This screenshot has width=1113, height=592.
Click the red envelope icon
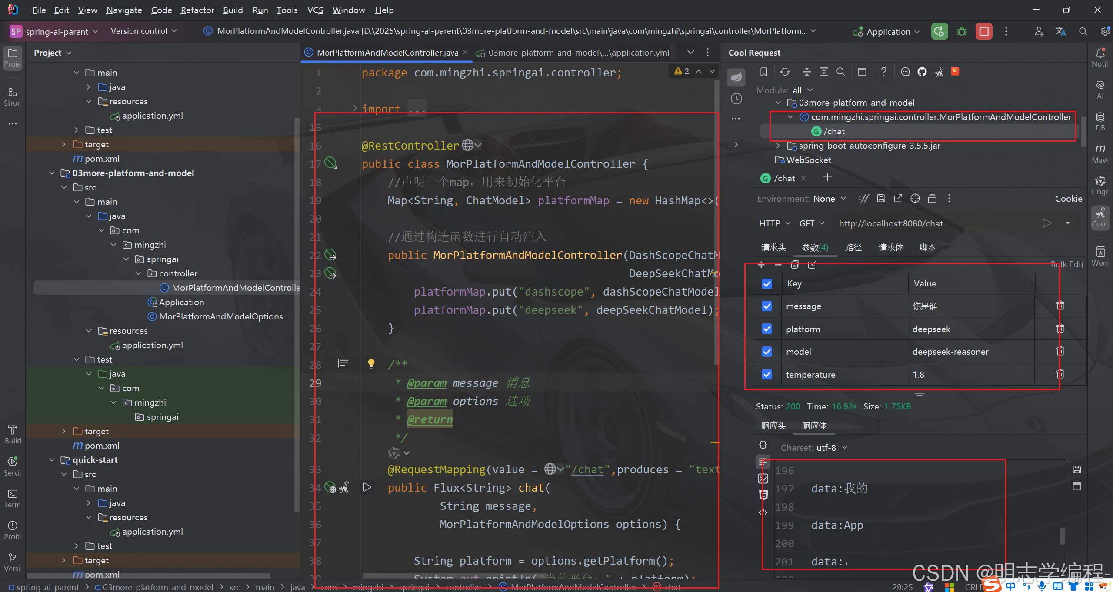pyautogui.click(x=955, y=71)
